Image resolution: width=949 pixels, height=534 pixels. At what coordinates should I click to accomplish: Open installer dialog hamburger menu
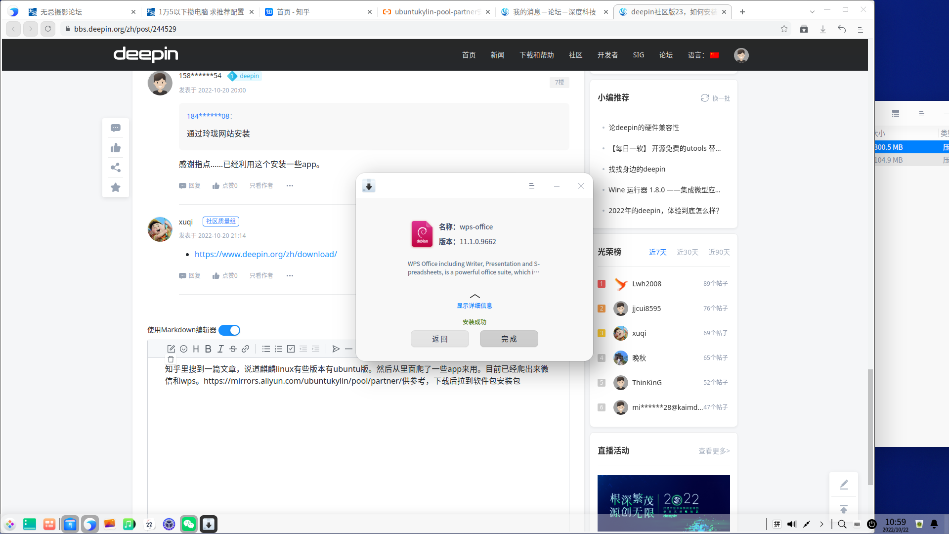tap(532, 186)
